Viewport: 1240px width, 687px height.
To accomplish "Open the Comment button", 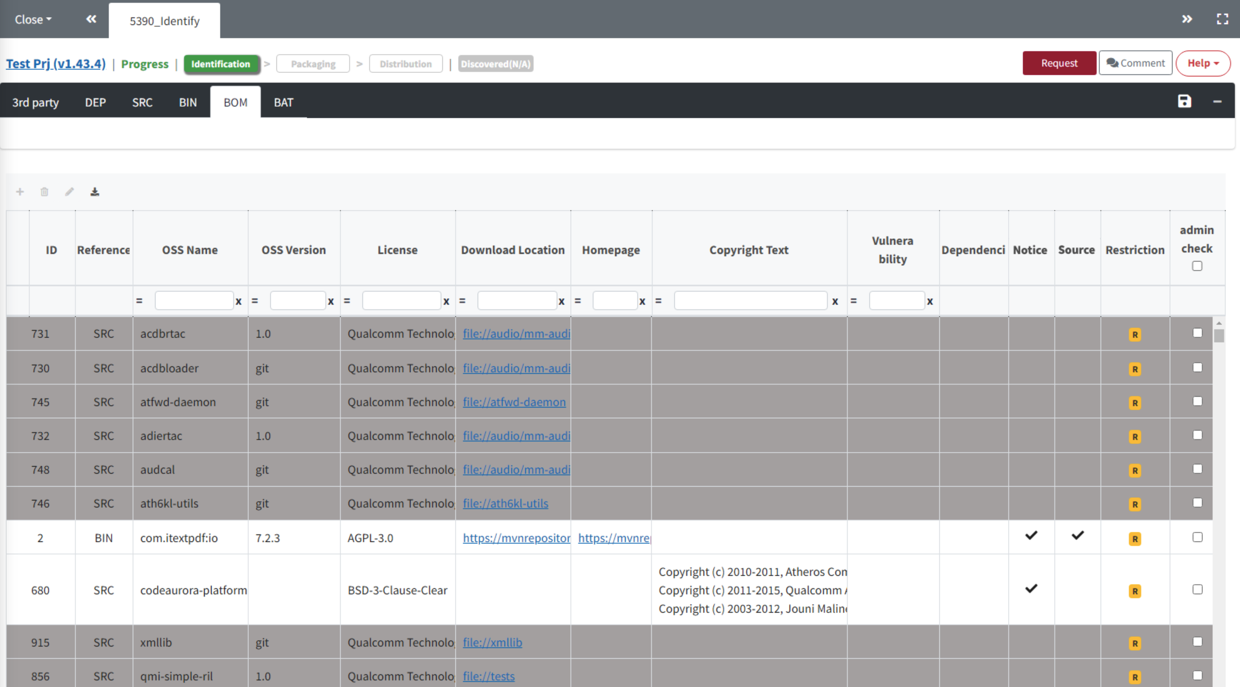I will click(x=1135, y=63).
